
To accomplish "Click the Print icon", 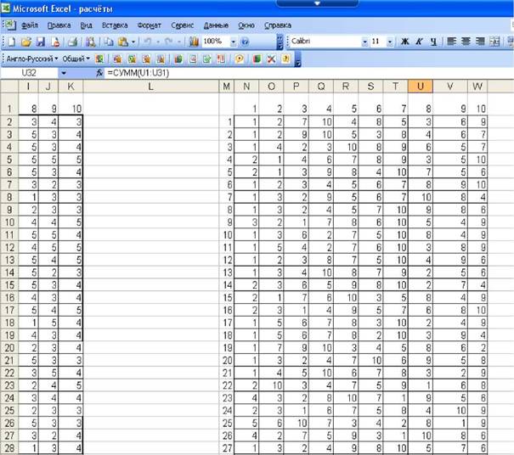I will (72, 42).
